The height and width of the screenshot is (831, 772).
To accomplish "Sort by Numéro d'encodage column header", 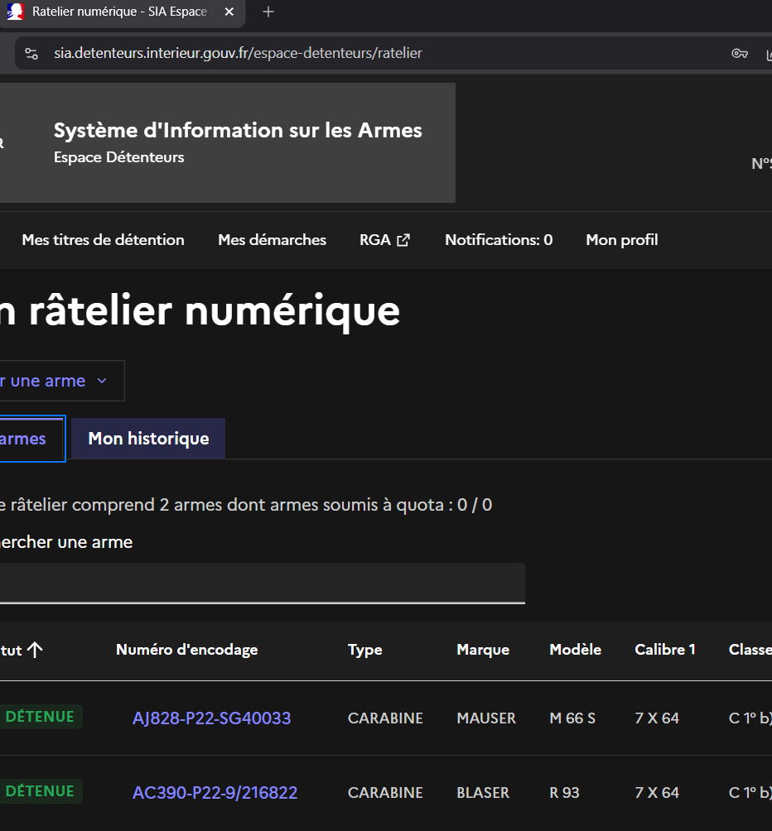I will 186,650.
